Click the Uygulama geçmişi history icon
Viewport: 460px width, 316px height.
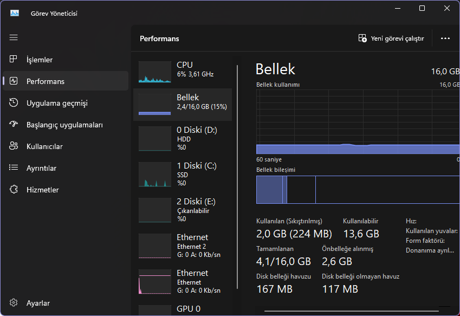[14, 103]
